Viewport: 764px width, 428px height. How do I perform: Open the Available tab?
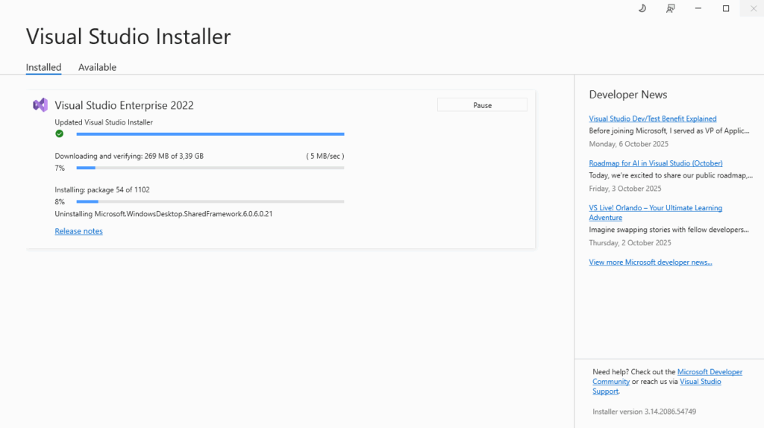(97, 67)
